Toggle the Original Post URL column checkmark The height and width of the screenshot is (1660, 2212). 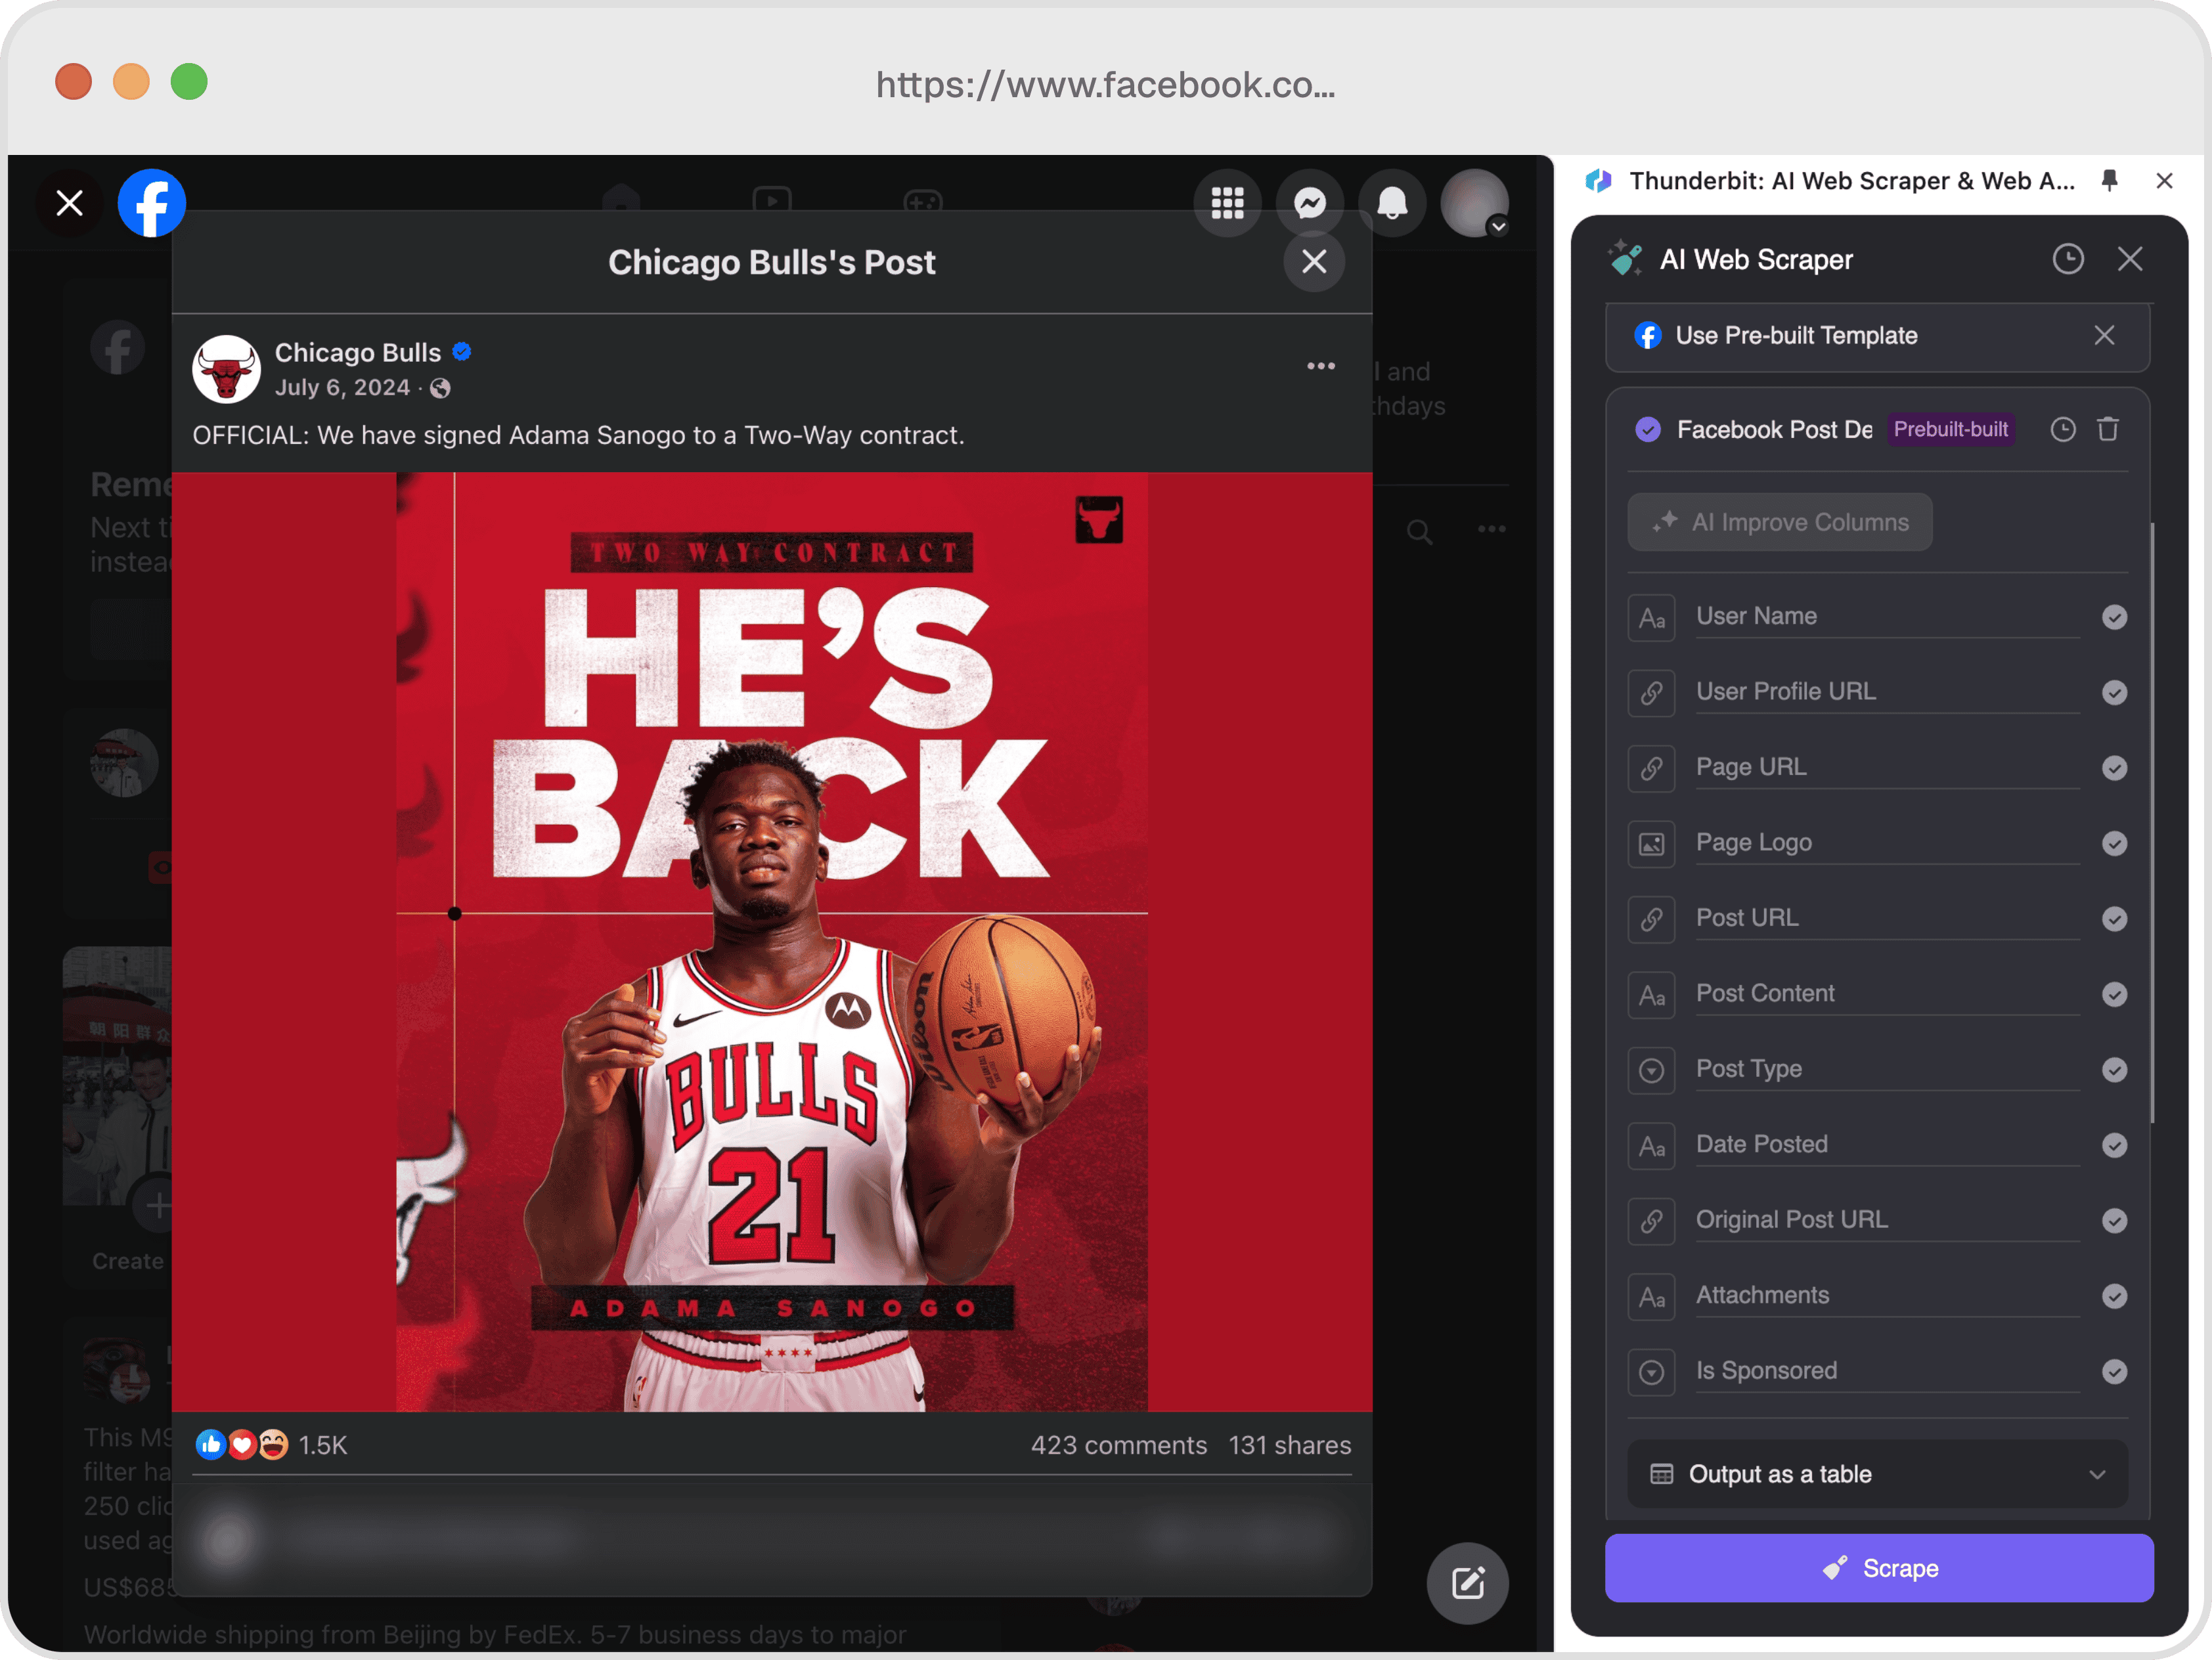click(x=2114, y=1221)
